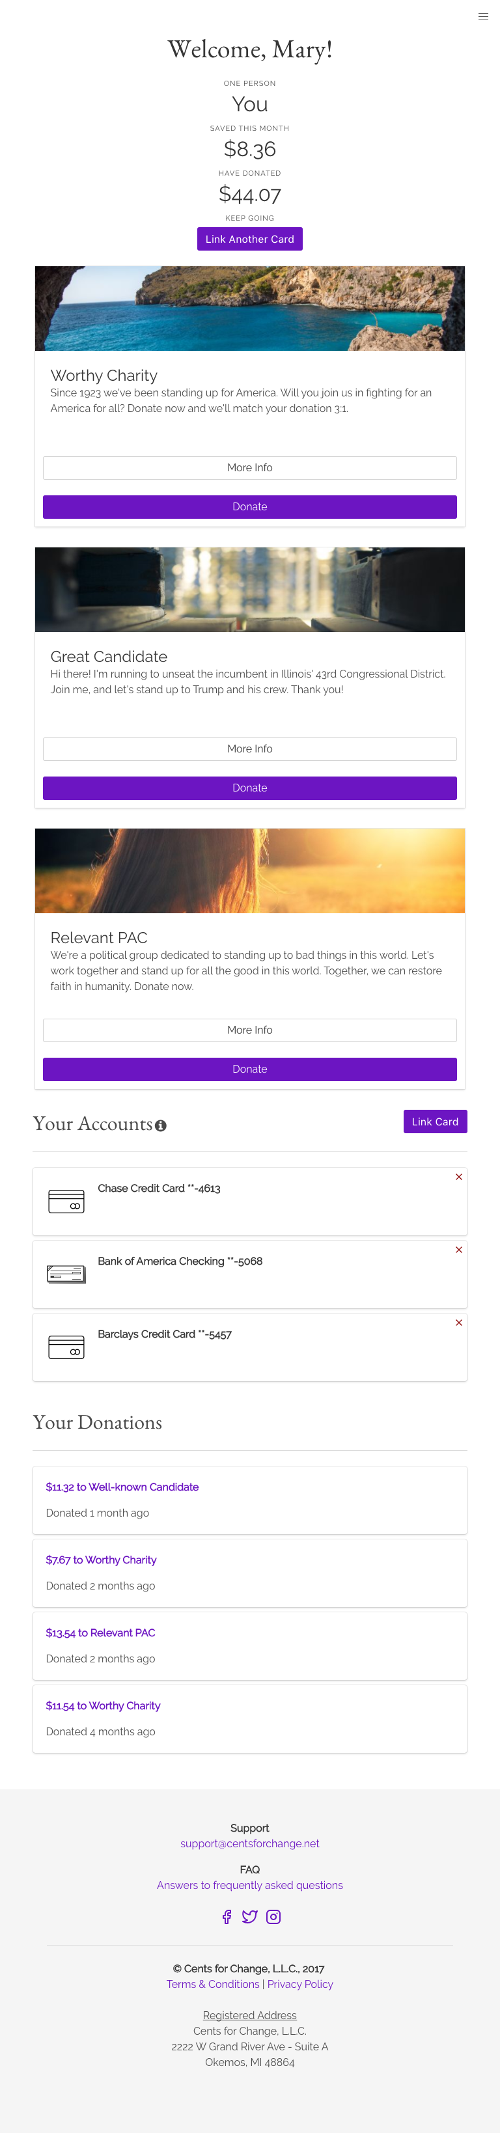Email support@centsforchange.net link
This screenshot has height=2133, width=500.
250,1843
